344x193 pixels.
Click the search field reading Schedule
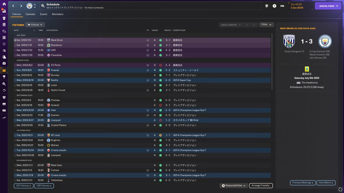150,6
